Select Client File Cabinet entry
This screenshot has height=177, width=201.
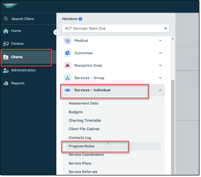(84, 129)
